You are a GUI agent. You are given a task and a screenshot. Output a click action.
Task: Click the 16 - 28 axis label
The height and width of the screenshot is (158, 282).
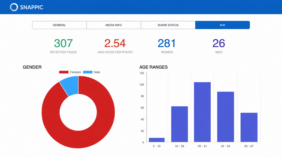pyautogui.click(x=179, y=146)
